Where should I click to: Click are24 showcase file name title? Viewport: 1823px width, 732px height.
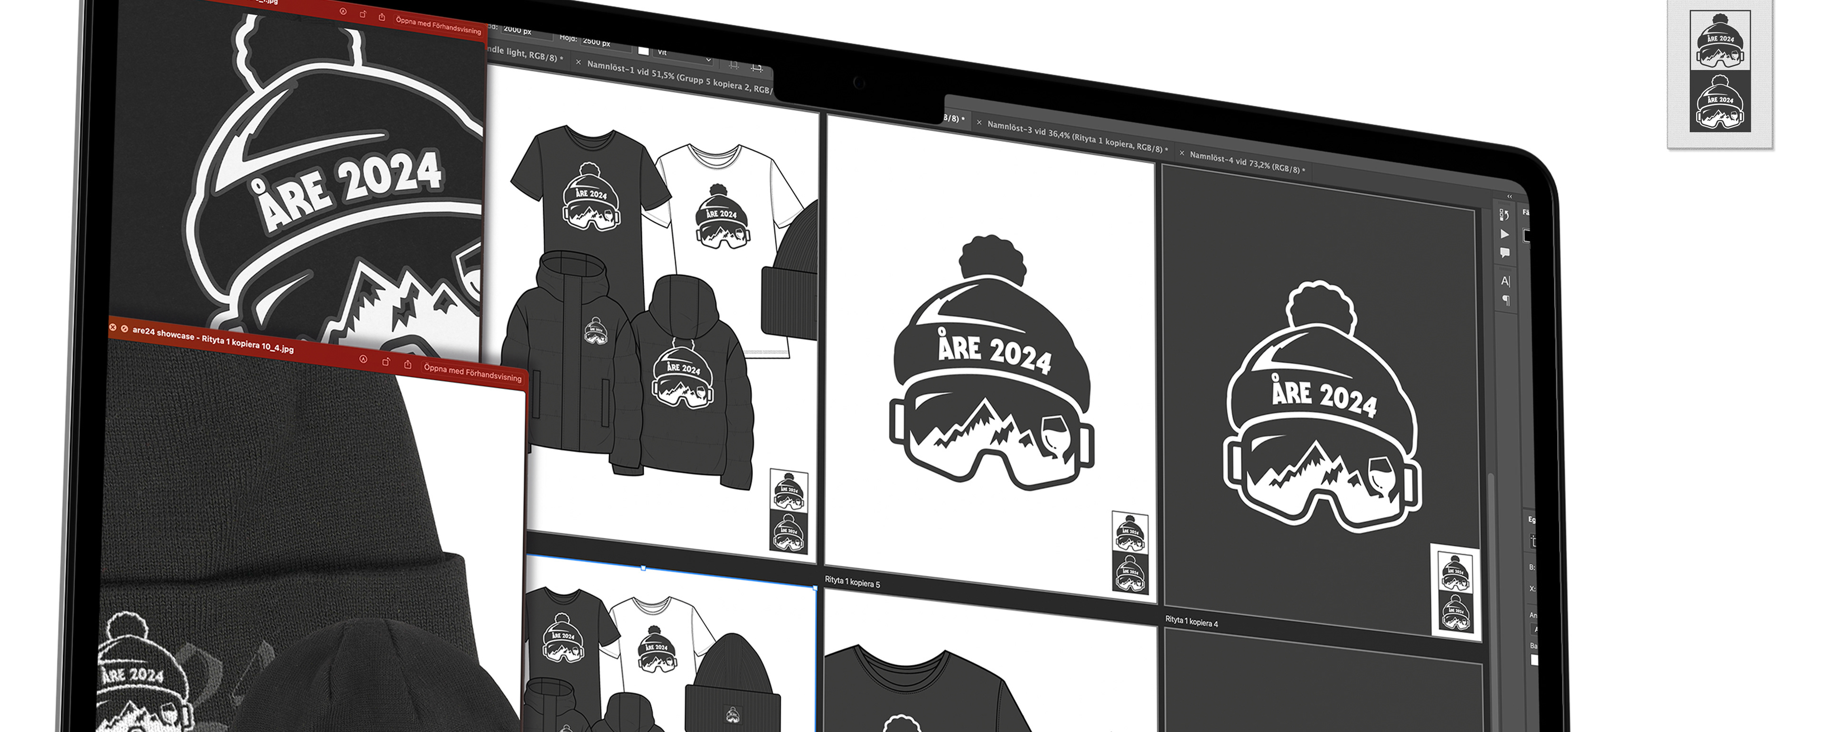213,339
